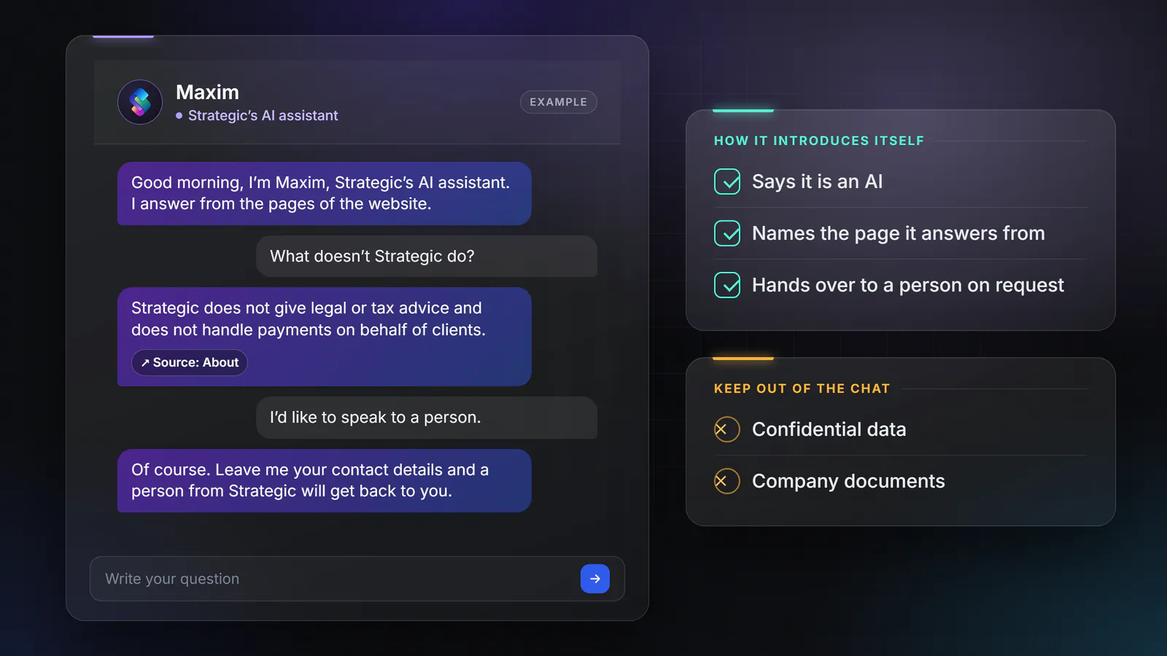Click the HOW IT INTRODUCES ITSELF heading

point(819,141)
